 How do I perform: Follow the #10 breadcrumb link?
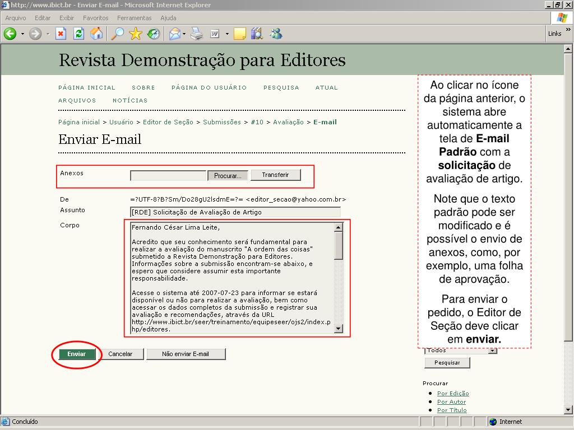[x=257, y=122]
